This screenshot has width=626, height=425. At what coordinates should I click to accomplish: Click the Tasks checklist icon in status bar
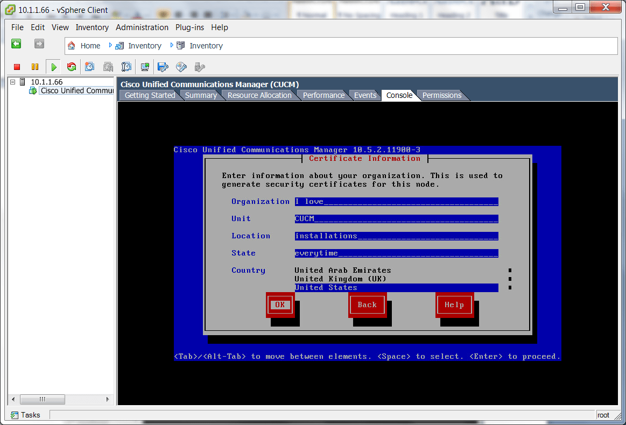coord(15,415)
